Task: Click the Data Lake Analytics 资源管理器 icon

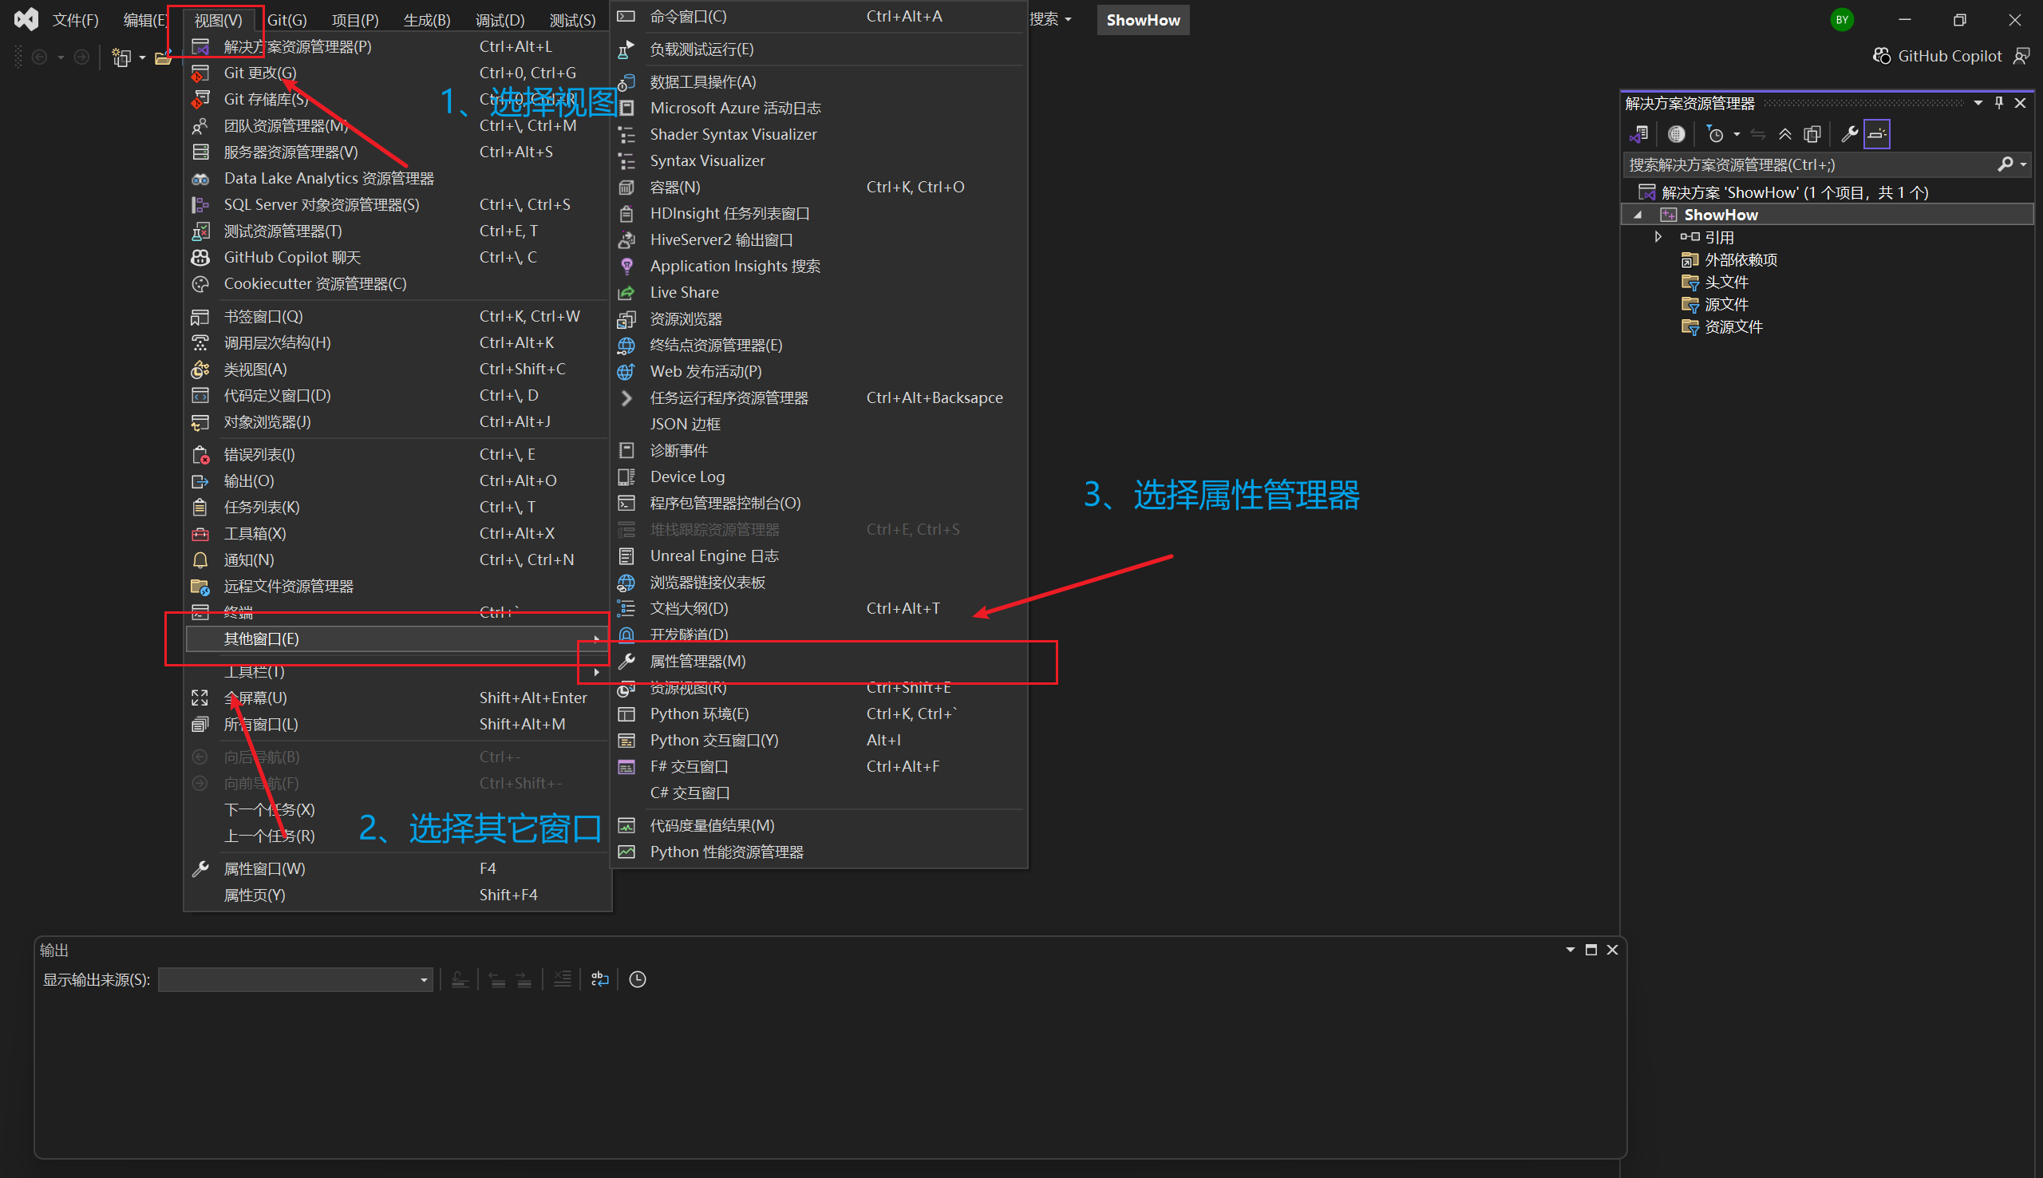Action: coord(200,179)
